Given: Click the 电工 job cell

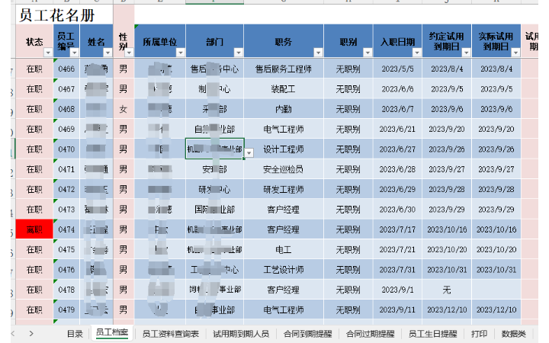Looking at the screenshot, I should click(284, 249).
